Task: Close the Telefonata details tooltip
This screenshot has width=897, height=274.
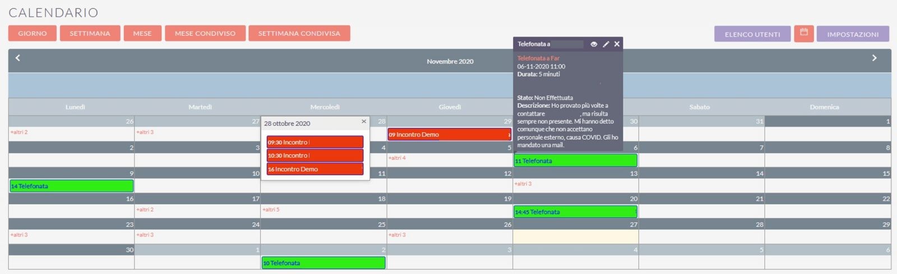Action: pyautogui.click(x=617, y=44)
